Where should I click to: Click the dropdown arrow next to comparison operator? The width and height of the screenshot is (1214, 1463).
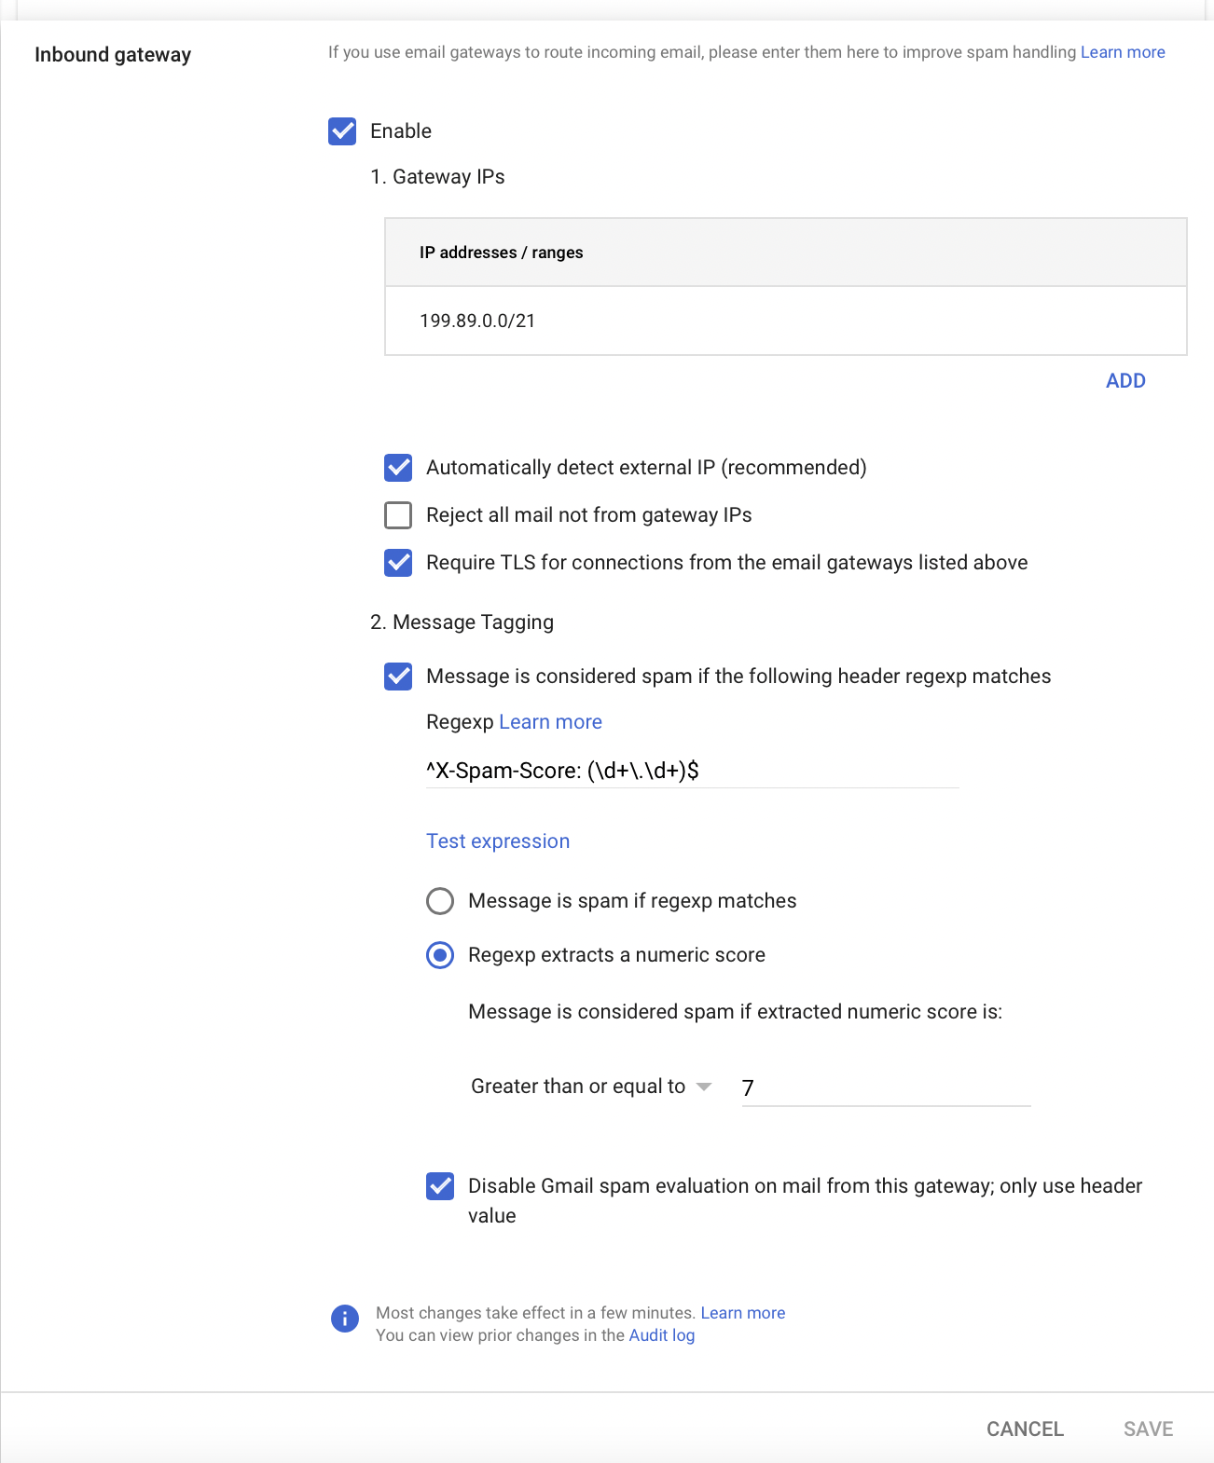point(704,1087)
